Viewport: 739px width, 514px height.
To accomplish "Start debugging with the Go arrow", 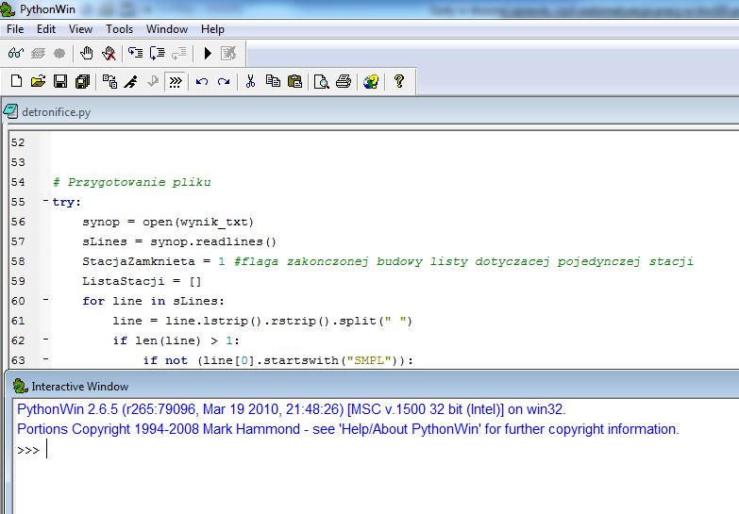I will [x=208, y=53].
